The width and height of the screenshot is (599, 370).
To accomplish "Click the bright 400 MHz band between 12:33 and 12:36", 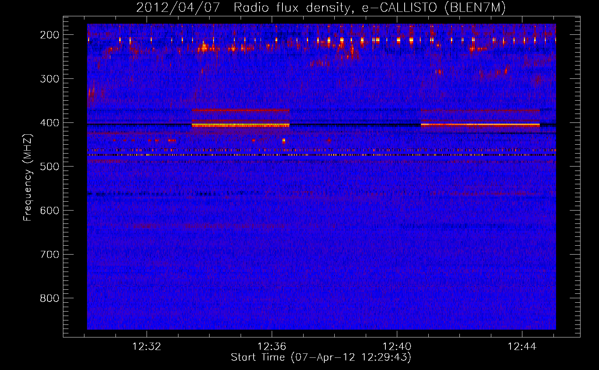I will coord(240,125).
